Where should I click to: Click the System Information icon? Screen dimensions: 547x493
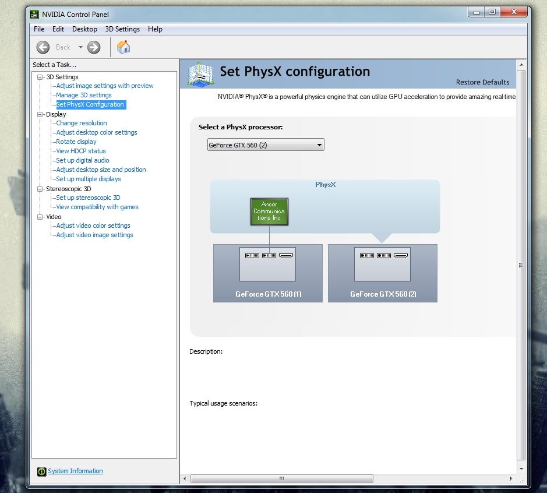(x=41, y=471)
